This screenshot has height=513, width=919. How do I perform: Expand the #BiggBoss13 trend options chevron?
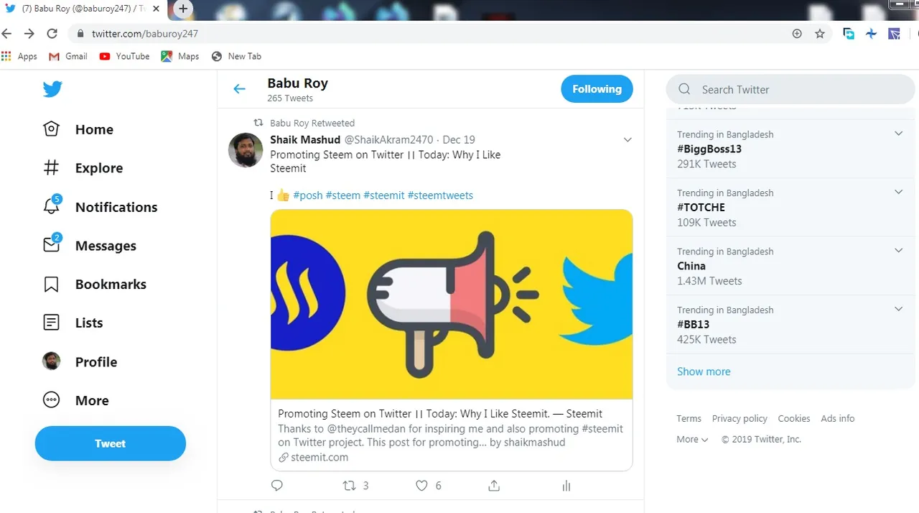[x=898, y=134]
